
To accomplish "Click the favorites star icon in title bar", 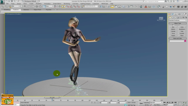I will pos(174,1).
